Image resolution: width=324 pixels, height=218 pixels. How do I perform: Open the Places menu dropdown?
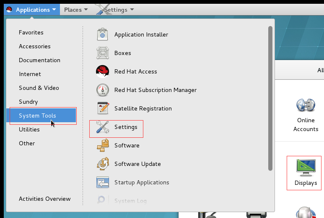[x=76, y=10]
